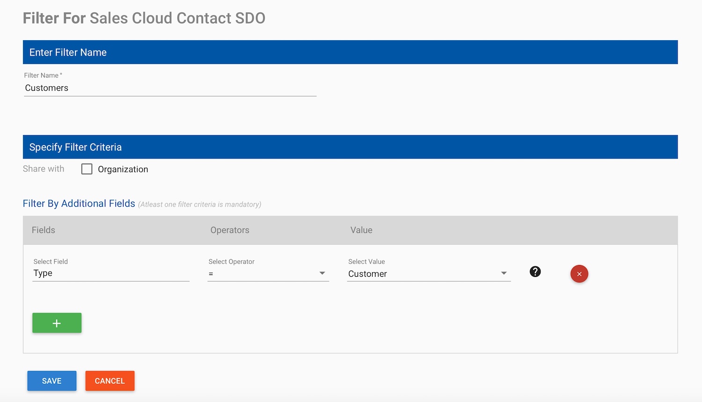Cancel filter creation
The height and width of the screenshot is (402, 702).
click(x=110, y=380)
